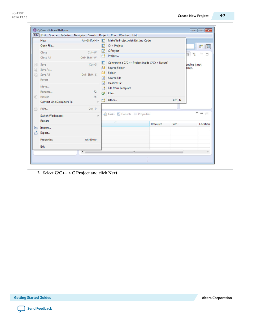The width and height of the screenshot is (253, 328).
Task: Open the Refactor menu
Action: [x=66, y=35]
